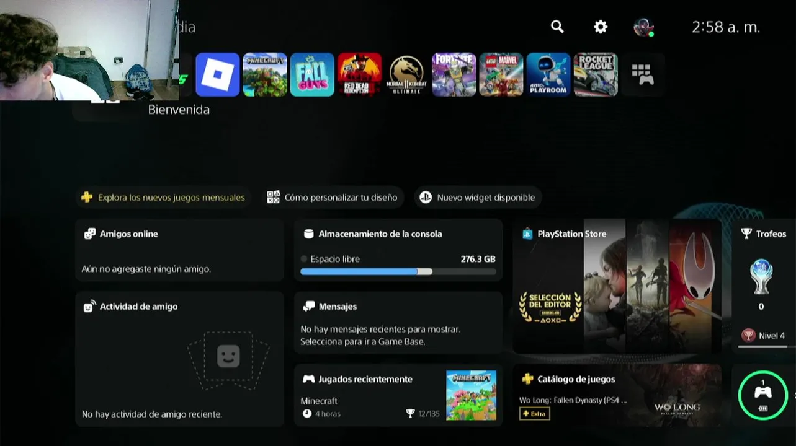Viewport: 796px width, 446px height.
Task: Open the user profile avatar
Action: pyautogui.click(x=643, y=27)
